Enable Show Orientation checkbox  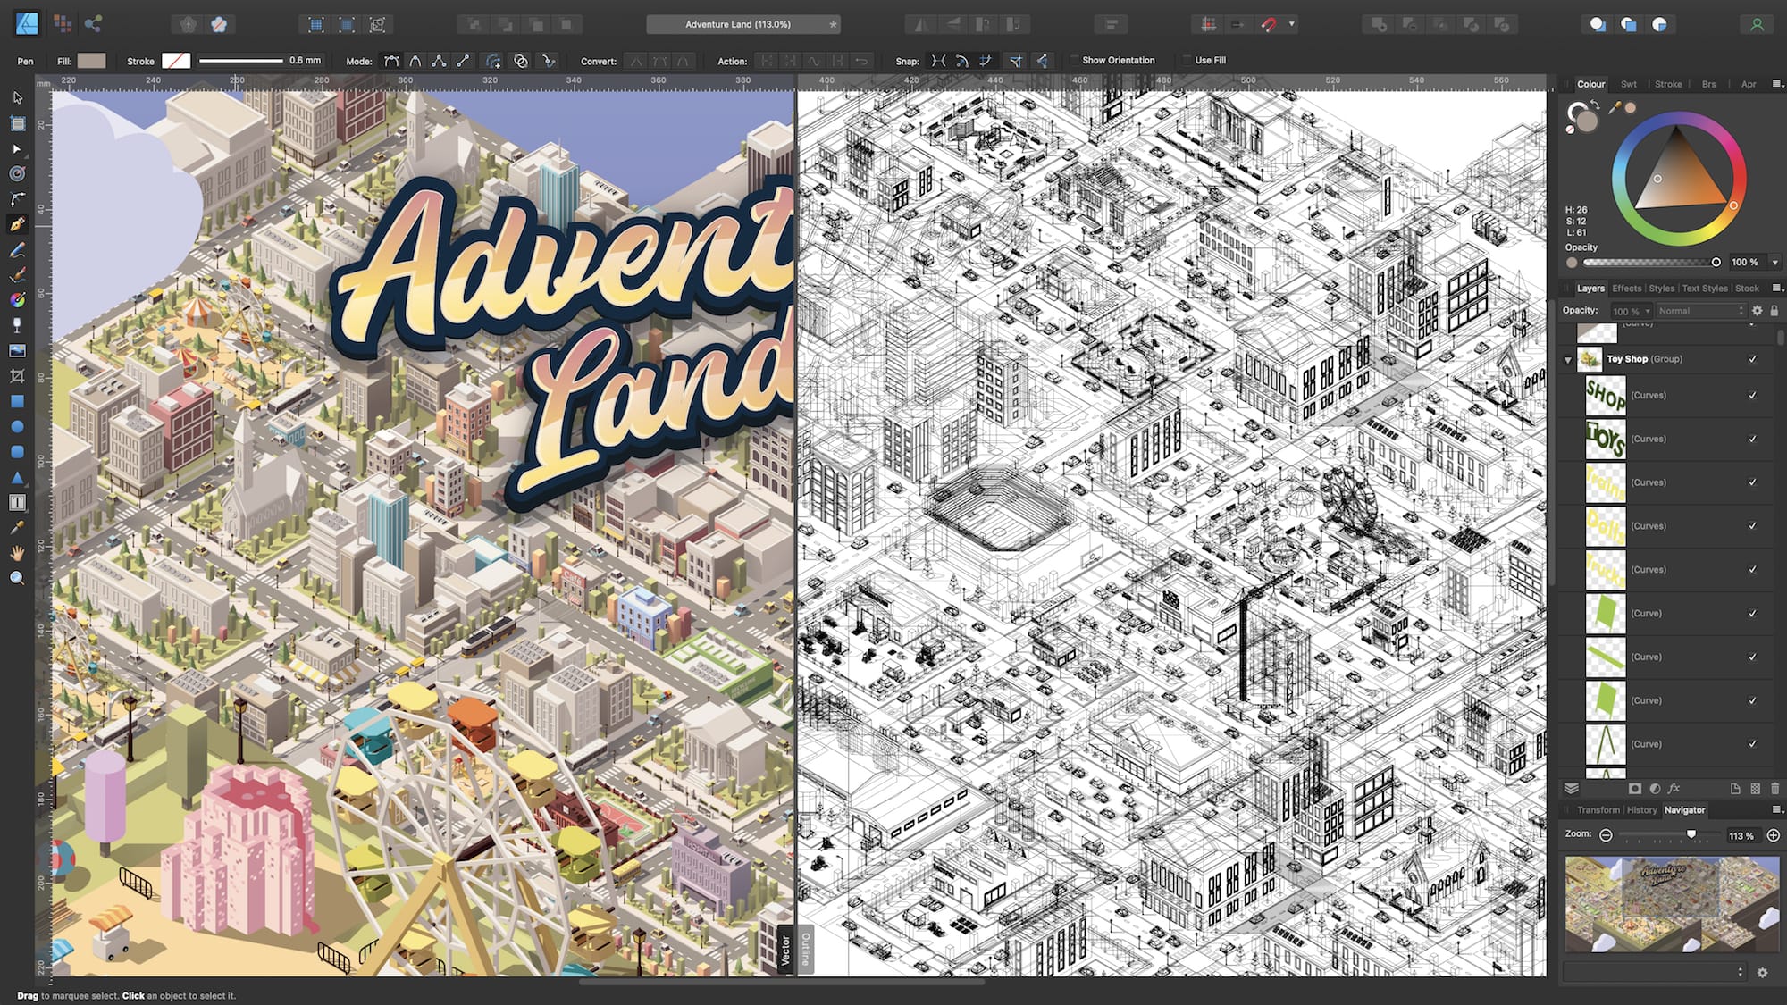1075,61
